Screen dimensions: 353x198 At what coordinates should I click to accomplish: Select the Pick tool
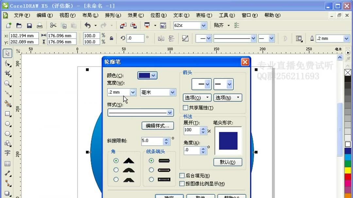click(7, 53)
